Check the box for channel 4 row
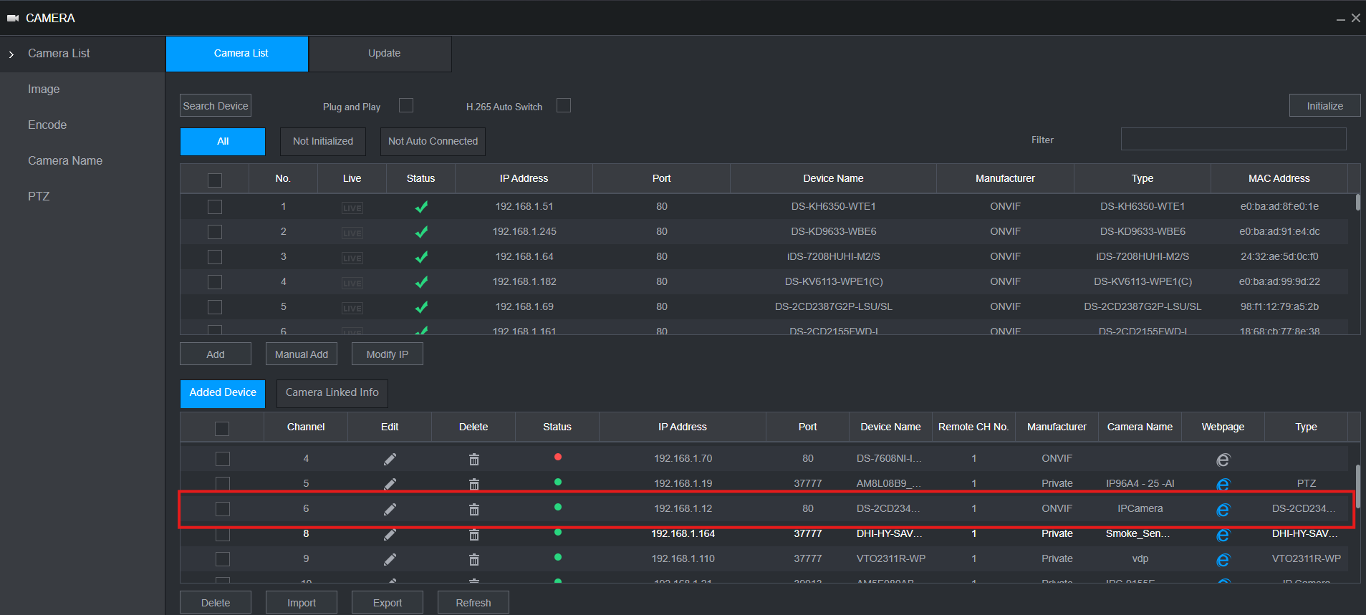The image size is (1366, 615). [x=223, y=459]
